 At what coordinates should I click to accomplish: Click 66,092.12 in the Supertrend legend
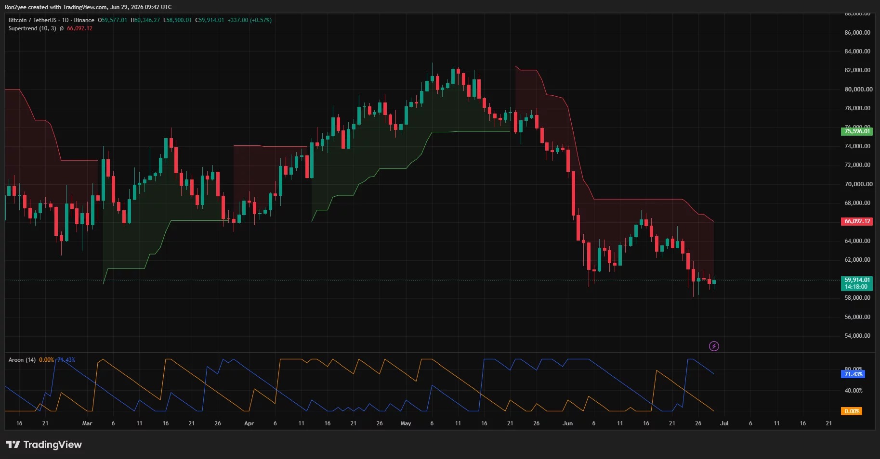(x=79, y=28)
